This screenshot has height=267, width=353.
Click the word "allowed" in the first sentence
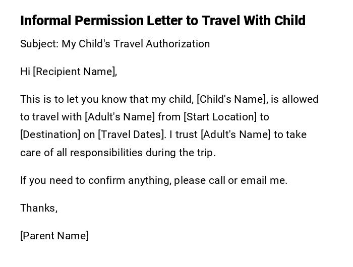pyautogui.click(x=300, y=99)
